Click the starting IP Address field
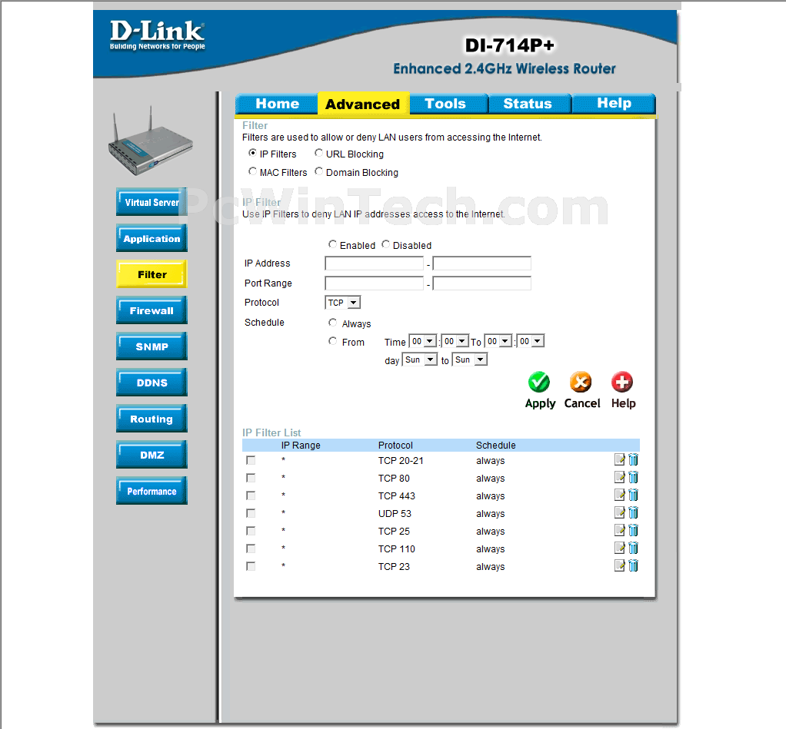The image size is (786, 729). pos(374,263)
